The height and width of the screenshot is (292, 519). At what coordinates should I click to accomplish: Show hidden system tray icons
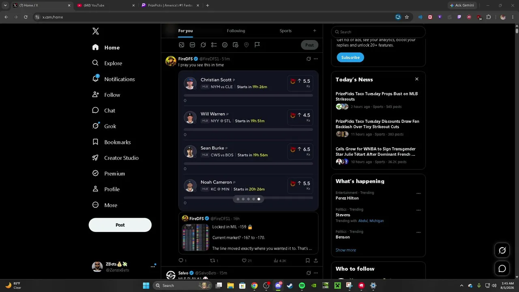(x=461, y=286)
